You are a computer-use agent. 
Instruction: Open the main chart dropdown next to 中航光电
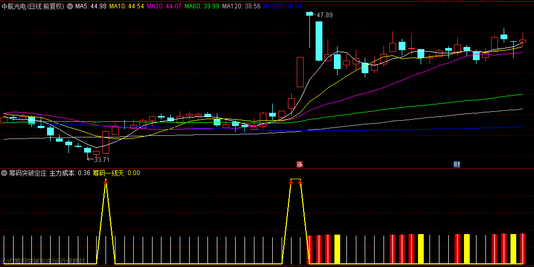[70, 6]
